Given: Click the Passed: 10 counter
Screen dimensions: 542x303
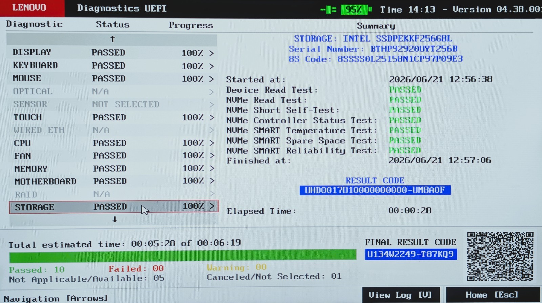Looking at the screenshot, I should 37,270.
